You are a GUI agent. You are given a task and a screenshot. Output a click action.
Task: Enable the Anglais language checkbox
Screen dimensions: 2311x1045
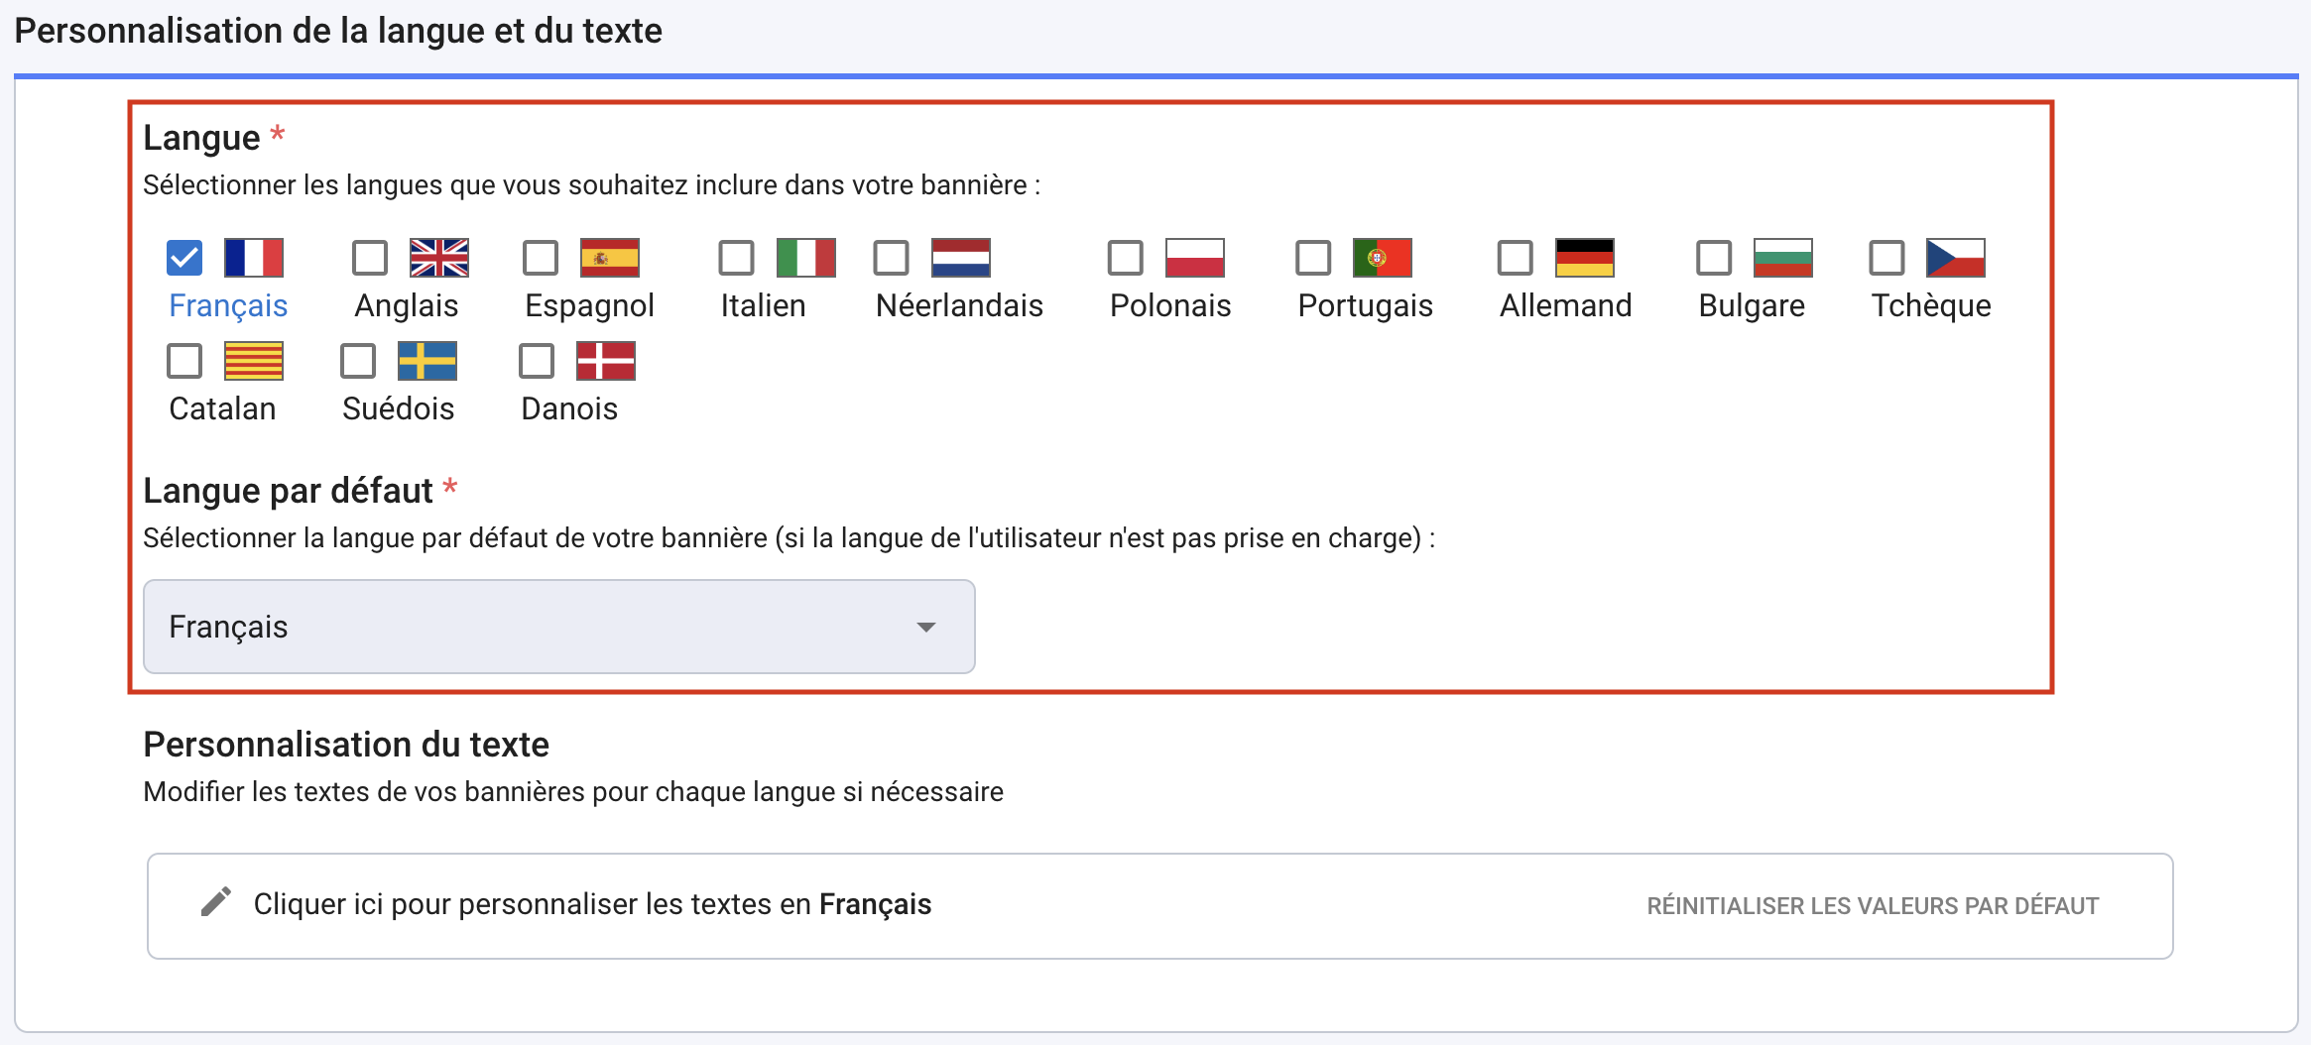(x=369, y=258)
